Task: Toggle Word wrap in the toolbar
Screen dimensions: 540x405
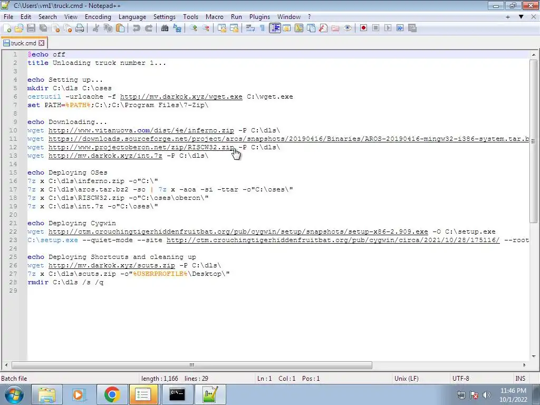Action: click(250, 28)
